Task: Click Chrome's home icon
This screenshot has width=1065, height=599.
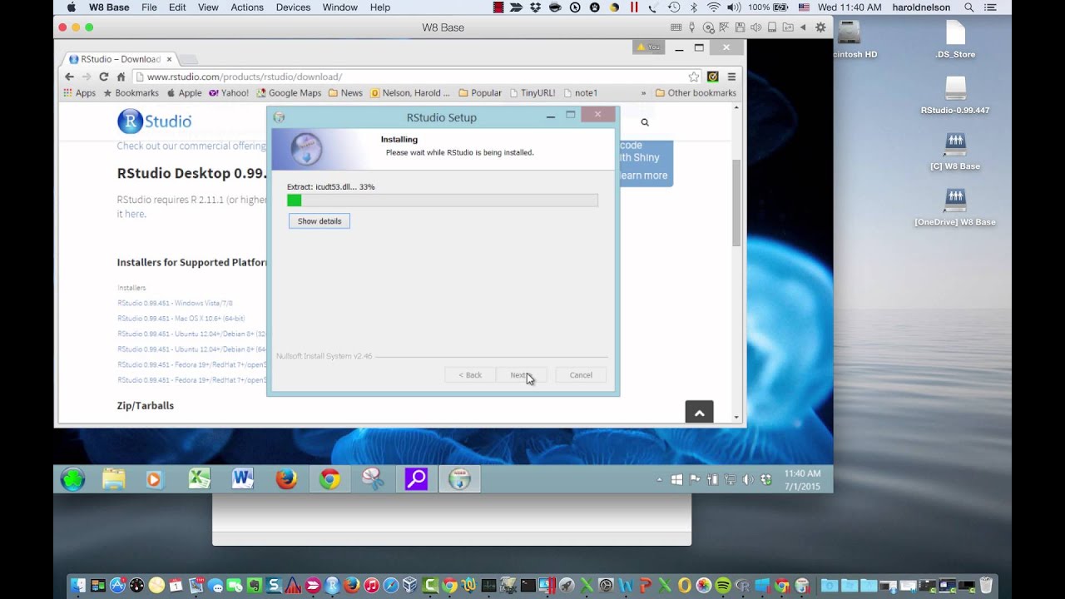Action: (x=121, y=77)
